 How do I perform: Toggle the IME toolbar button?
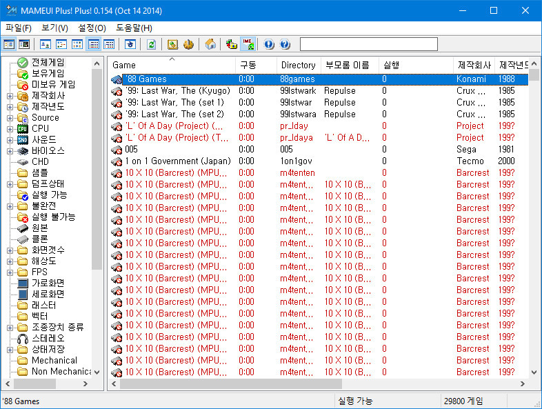point(248,44)
